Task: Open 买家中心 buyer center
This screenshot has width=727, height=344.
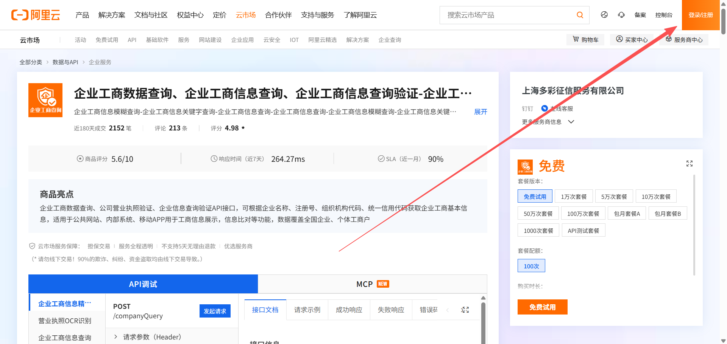Action: tap(632, 40)
